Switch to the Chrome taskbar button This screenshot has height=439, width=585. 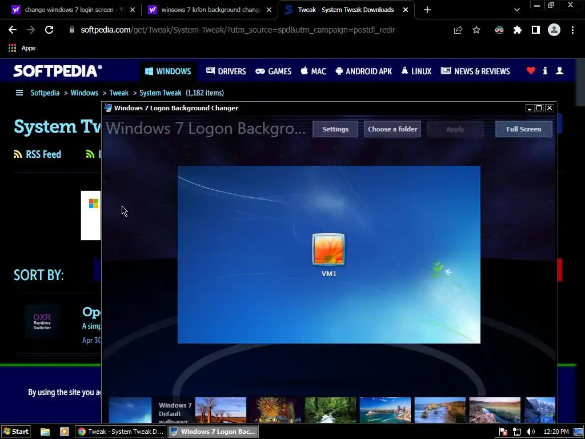point(120,432)
